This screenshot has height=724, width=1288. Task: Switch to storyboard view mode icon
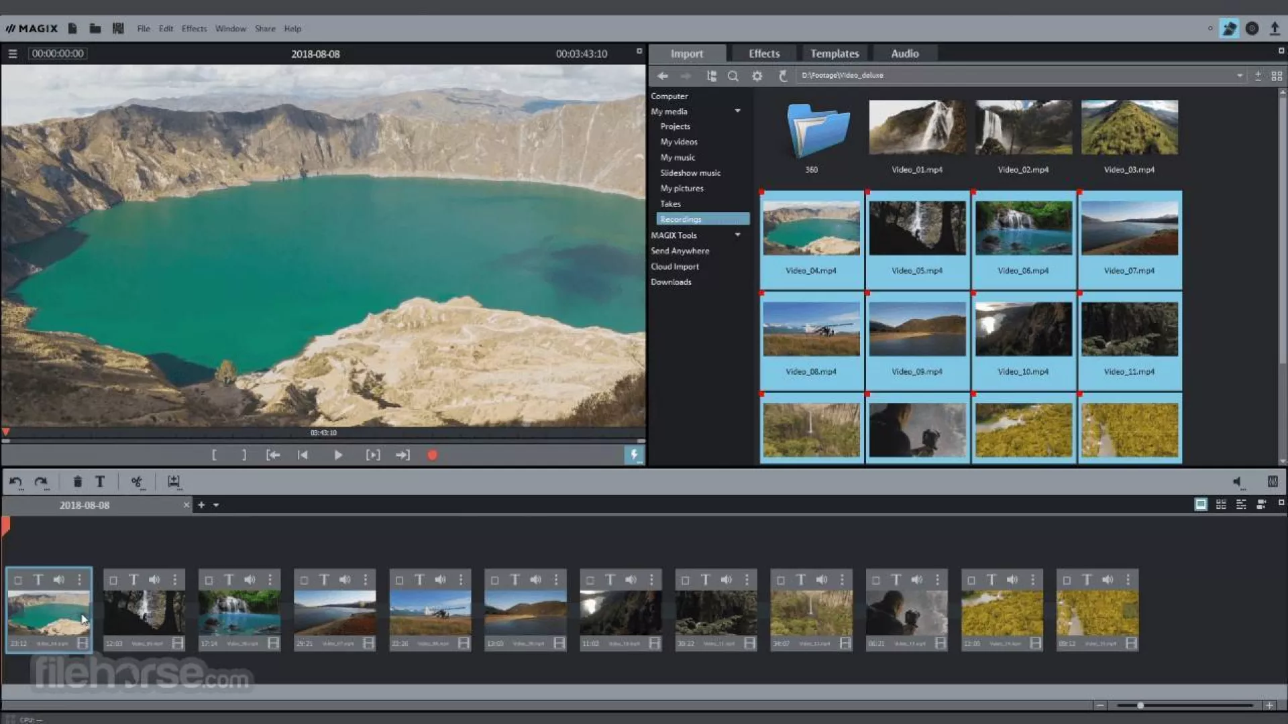[x=1201, y=504]
